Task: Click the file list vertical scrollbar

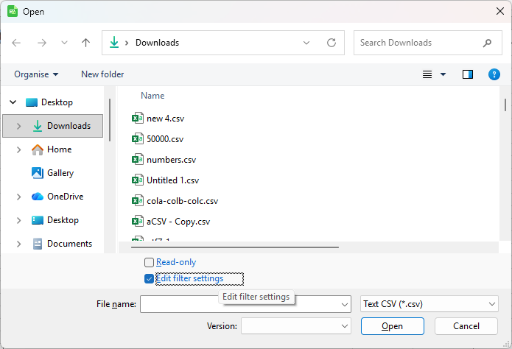Action: 505,162
